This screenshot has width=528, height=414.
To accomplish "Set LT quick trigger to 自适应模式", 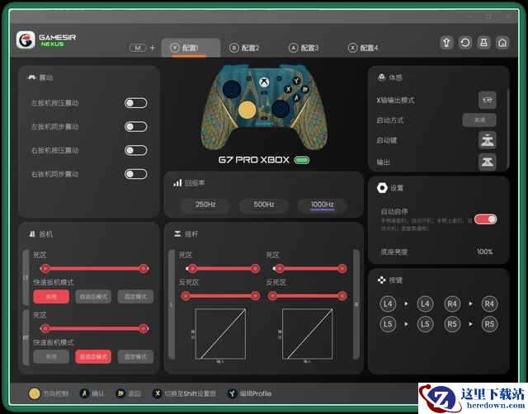I will point(93,297).
